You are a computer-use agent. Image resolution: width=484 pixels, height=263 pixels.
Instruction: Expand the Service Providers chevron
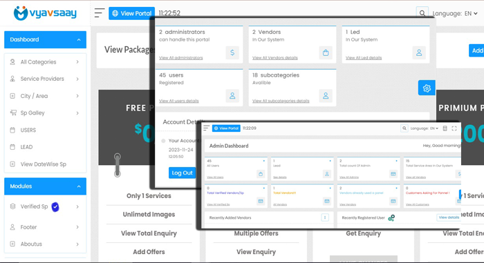pos(77,79)
